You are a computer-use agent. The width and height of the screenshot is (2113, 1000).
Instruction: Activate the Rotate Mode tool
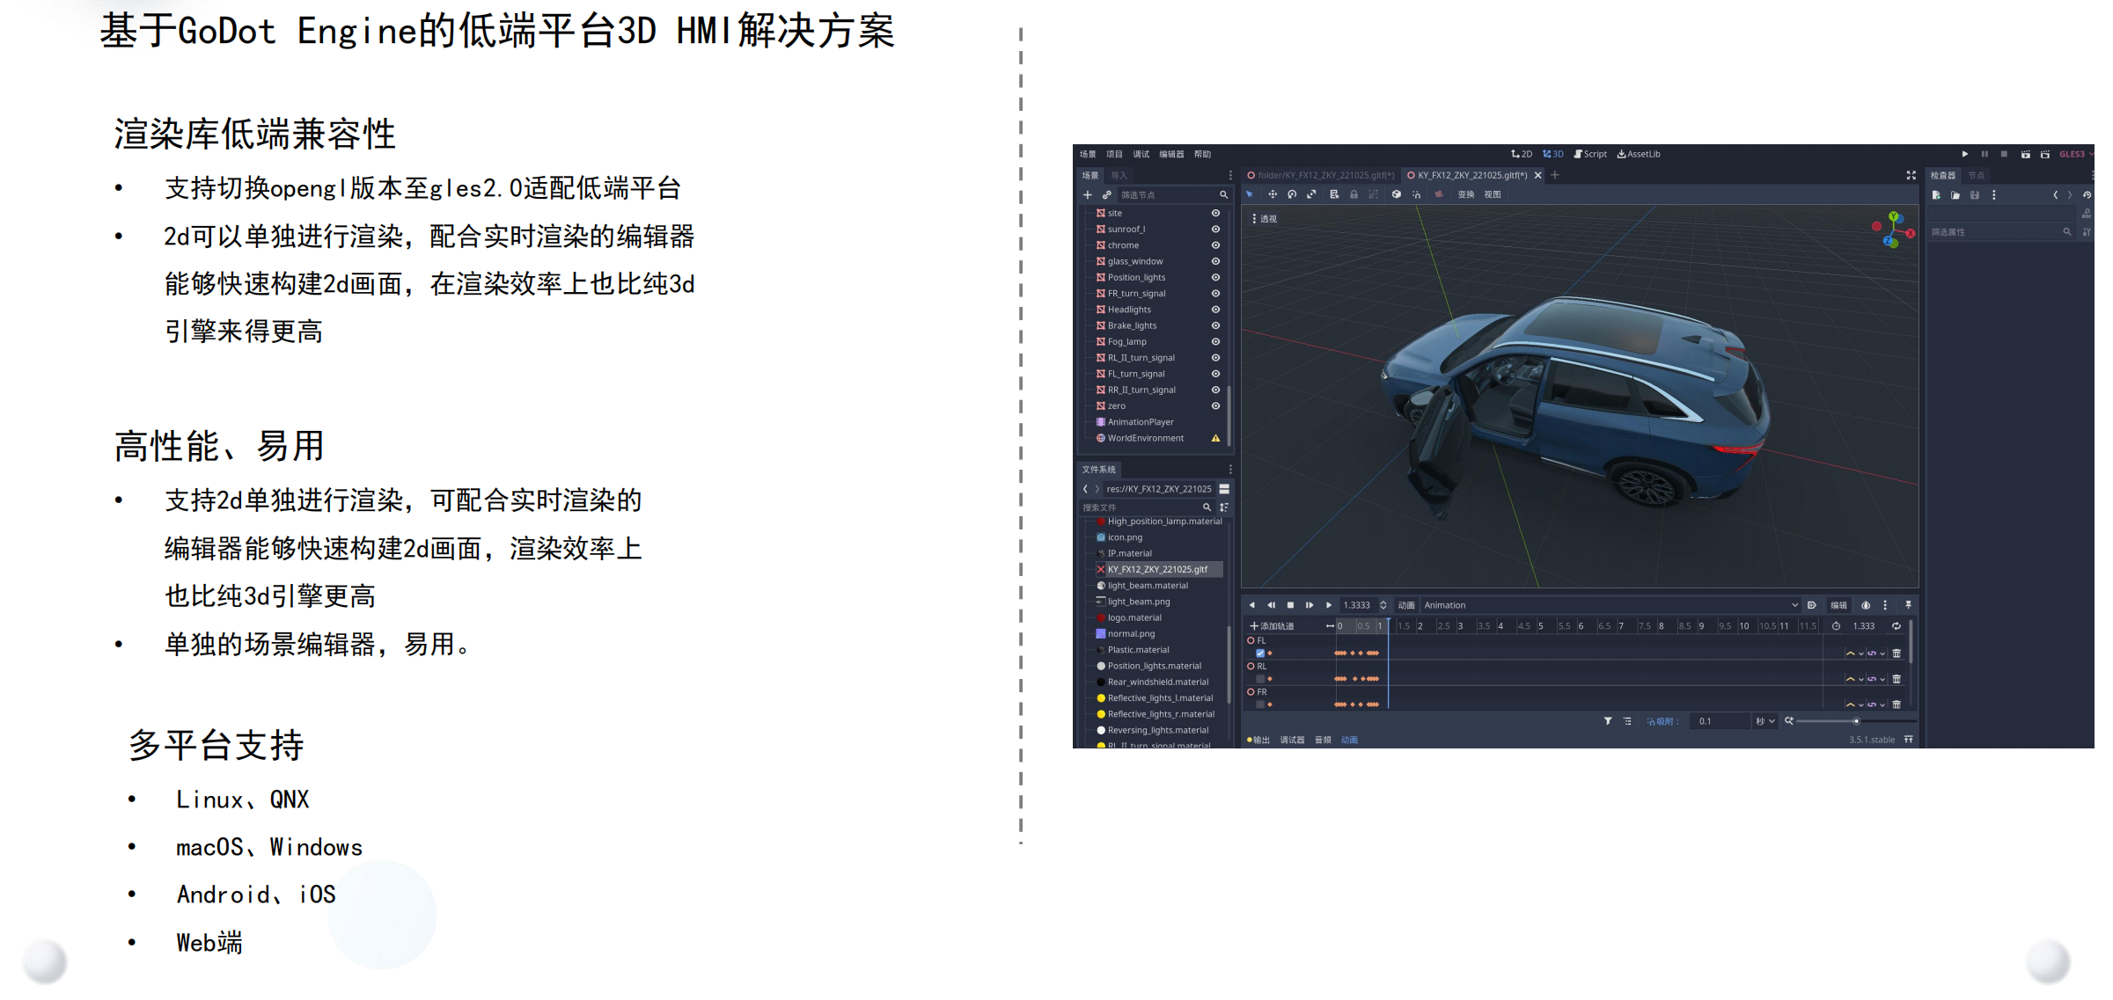coord(1292,194)
